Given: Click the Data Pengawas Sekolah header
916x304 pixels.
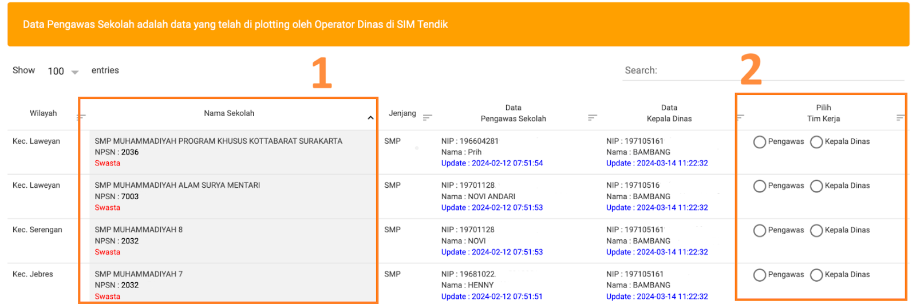Looking at the screenshot, I should [514, 113].
